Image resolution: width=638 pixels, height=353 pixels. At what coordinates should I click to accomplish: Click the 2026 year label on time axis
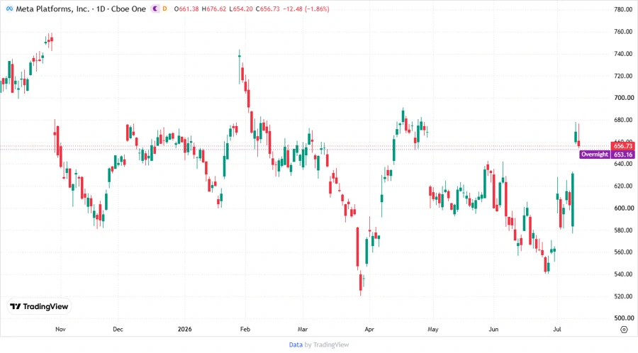[x=185, y=329]
